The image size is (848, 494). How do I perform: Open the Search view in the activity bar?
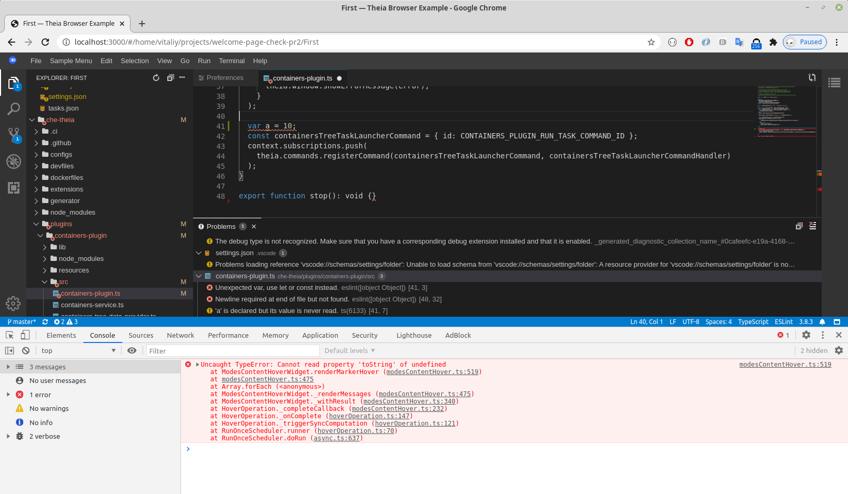point(13,109)
